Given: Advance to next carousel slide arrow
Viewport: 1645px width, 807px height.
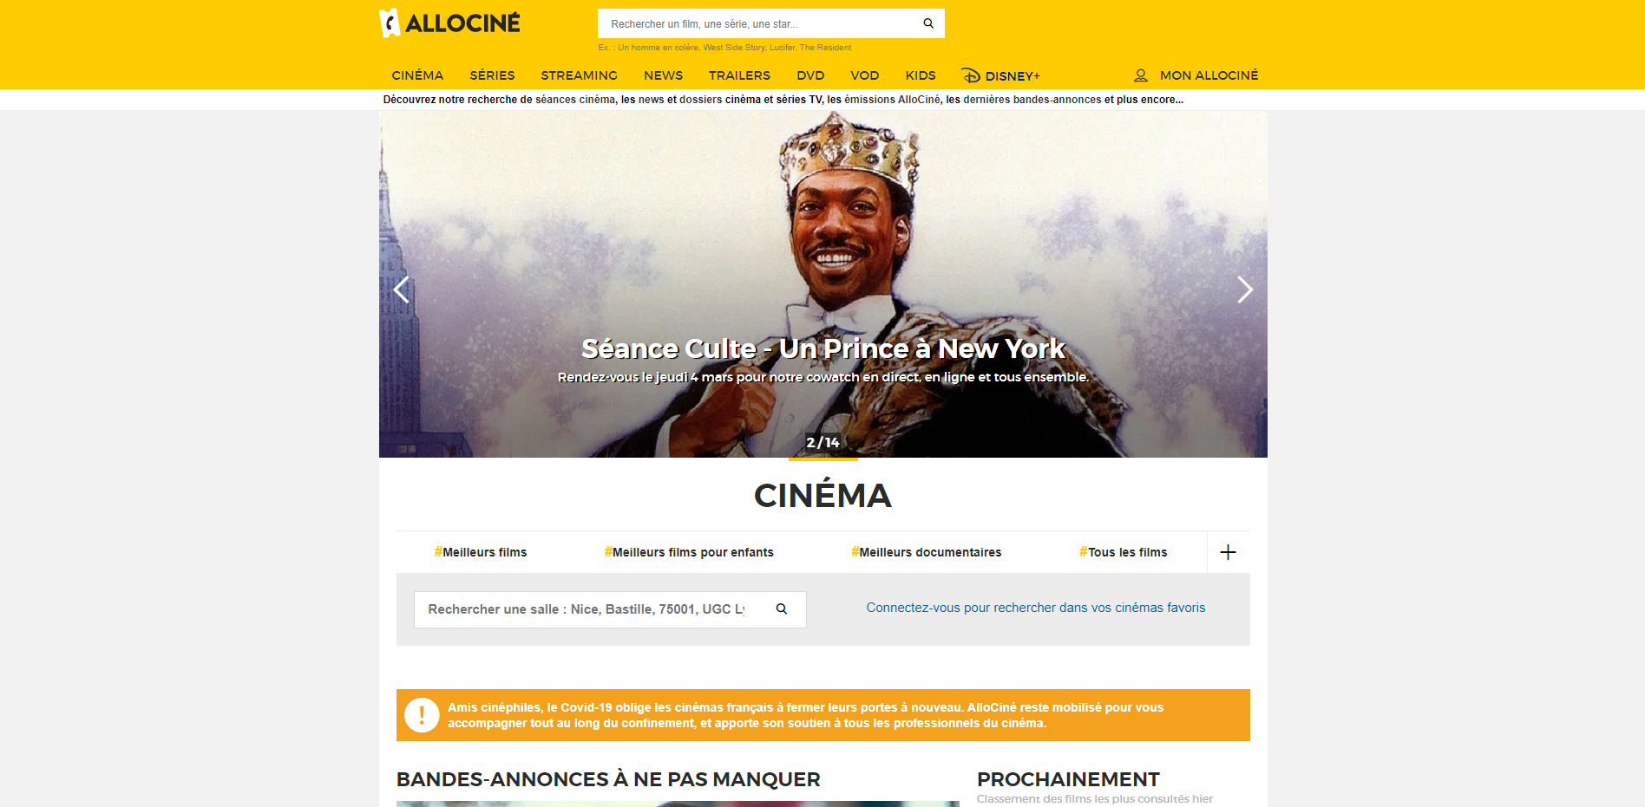Looking at the screenshot, I should click(x=1244, y=290).
